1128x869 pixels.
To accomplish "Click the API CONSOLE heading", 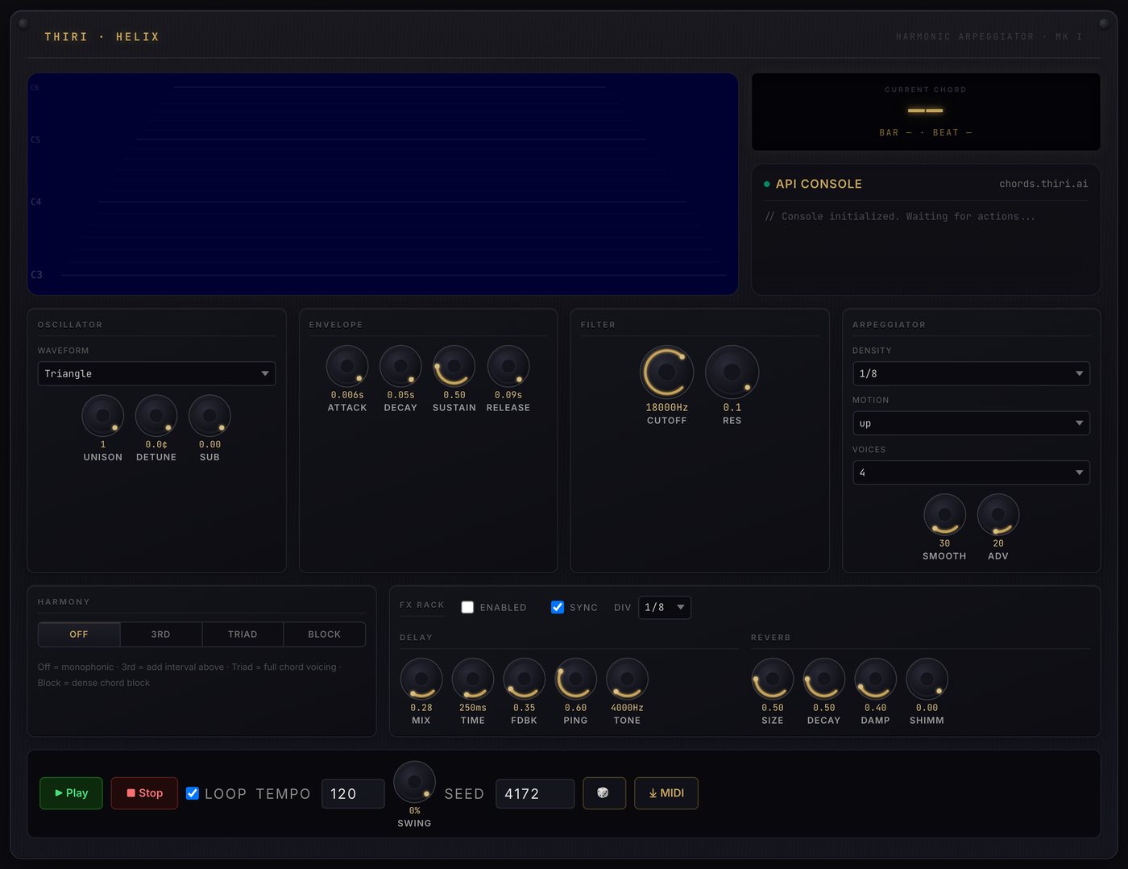I will click(x=819, y=184).
